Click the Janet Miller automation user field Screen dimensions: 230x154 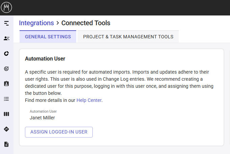pyautogui.click(x=42, y=118)
